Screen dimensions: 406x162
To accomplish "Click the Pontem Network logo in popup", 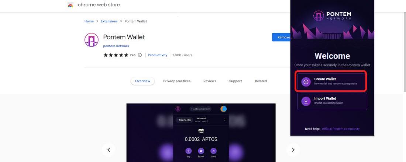I will tap(332, 16).
